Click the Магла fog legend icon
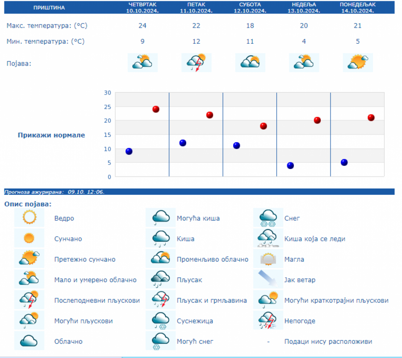This screenshot has height=358, width=402. pos(268,259)
